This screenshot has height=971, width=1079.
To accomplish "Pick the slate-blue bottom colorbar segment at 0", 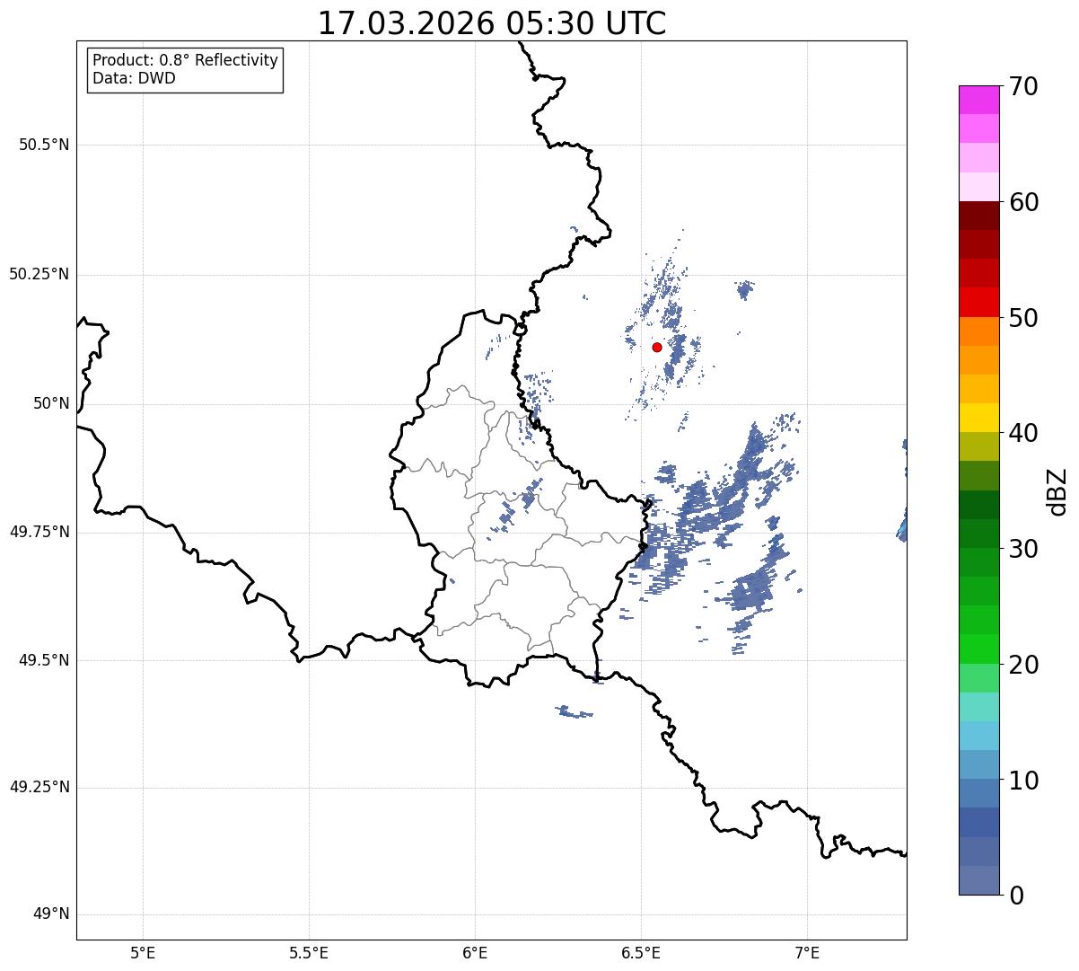I will [x=979, y=880].
